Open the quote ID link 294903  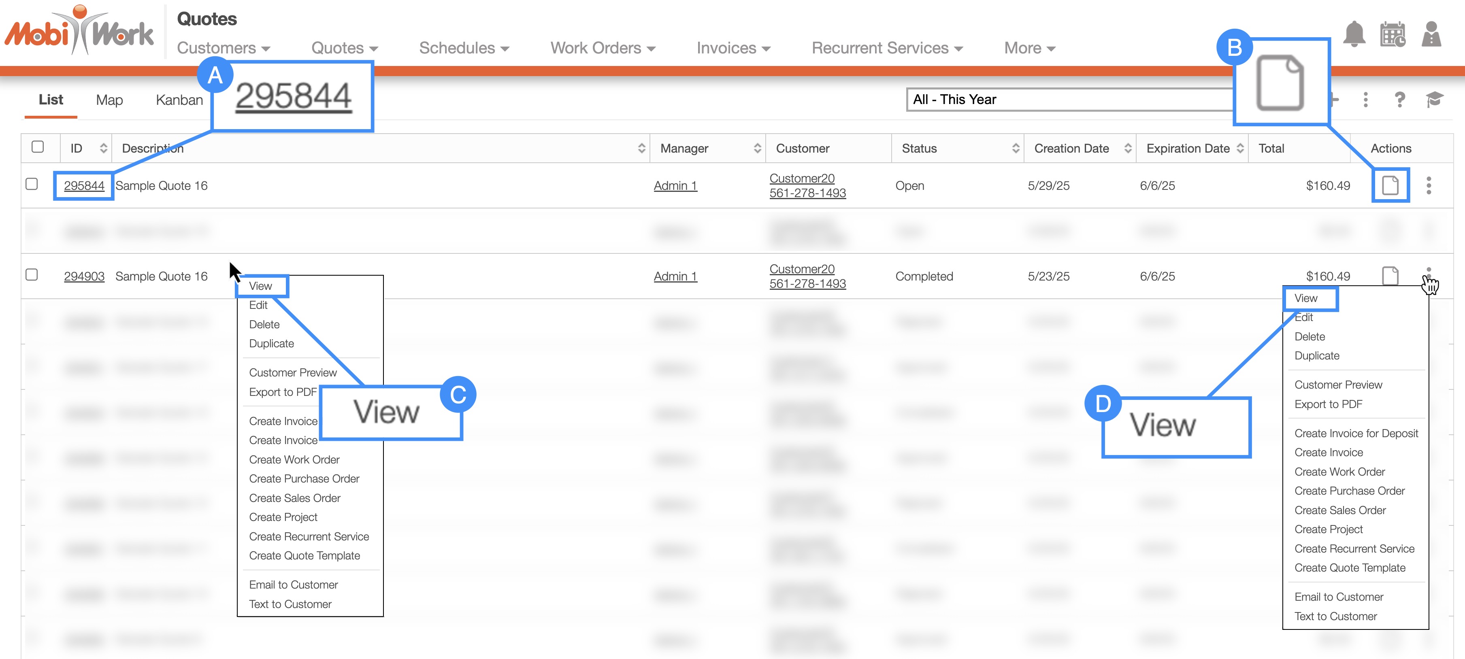tap(84, 276)
